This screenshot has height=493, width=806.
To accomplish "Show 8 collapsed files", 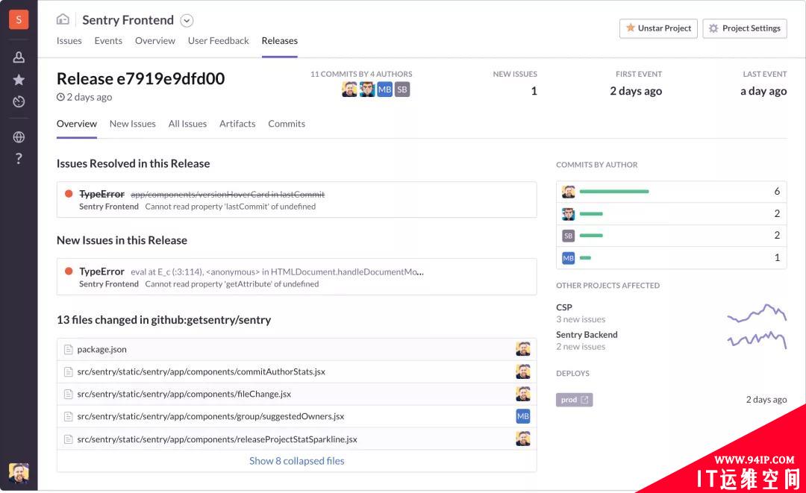I will pyautogui.click(x=296, y=461).
